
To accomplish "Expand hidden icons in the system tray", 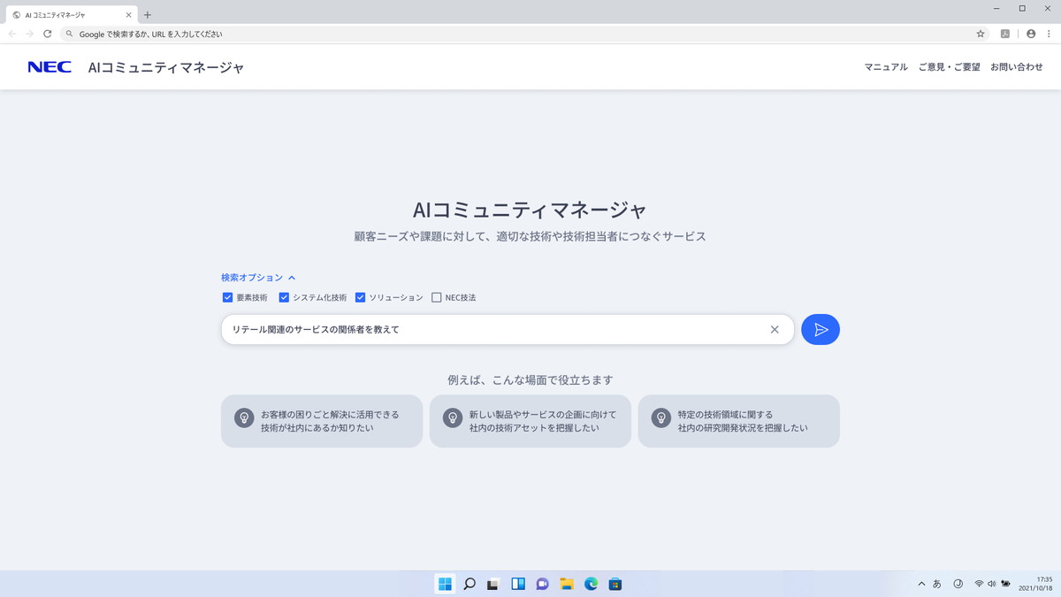I will click(921, 583).
